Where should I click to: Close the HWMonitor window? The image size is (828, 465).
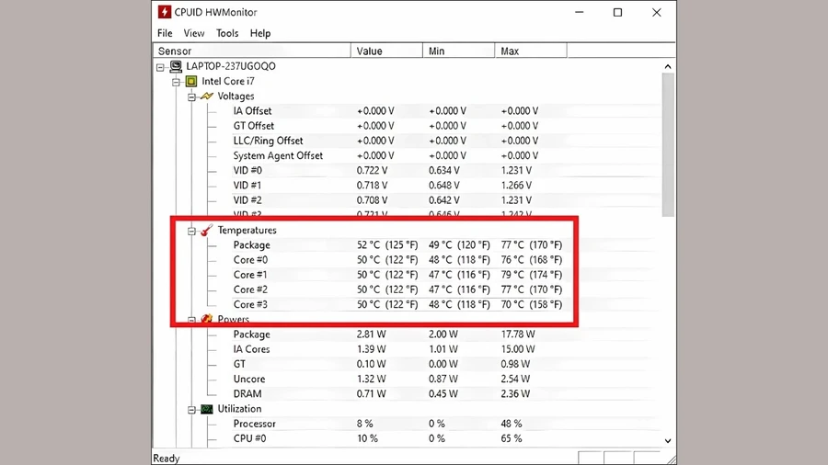coord(656,12)
